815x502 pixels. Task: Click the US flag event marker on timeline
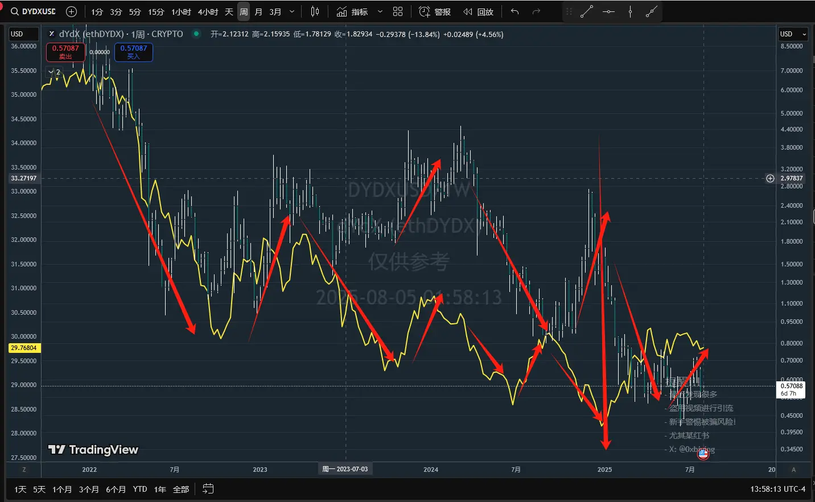703,454
